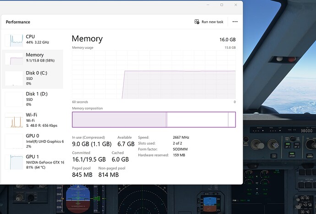Image resolution: width=316 pixels, height=214 pixels.
Task: Click the Slots used value 2 of 2
Action: (177, 143)
